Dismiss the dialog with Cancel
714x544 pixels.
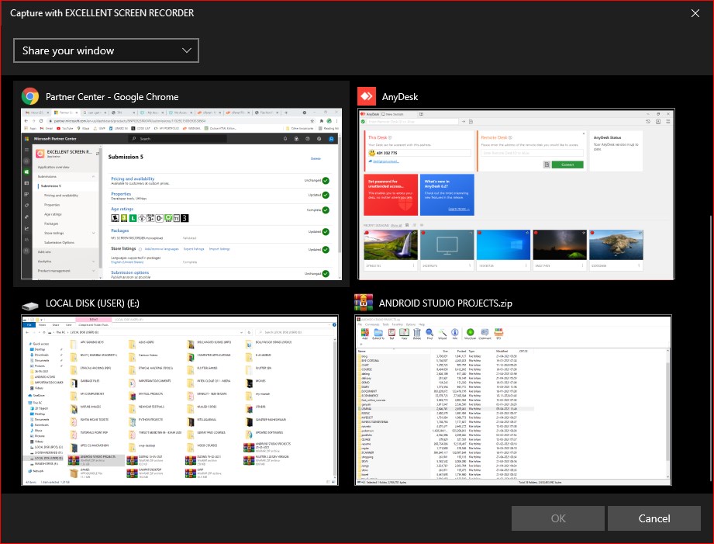(x=654, y=518)
